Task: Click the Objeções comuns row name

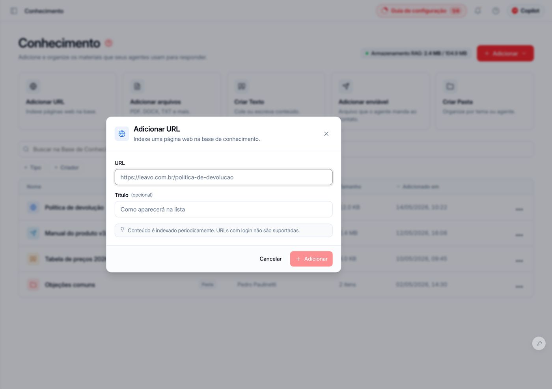Action: coord(70,285)
